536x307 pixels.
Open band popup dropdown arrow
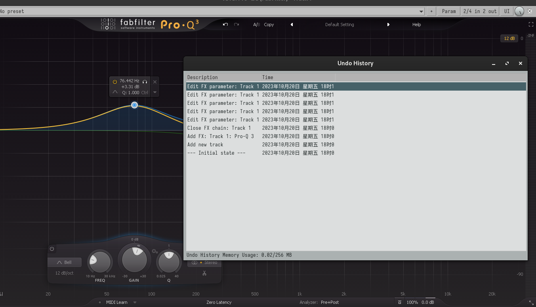pos(155,92)
